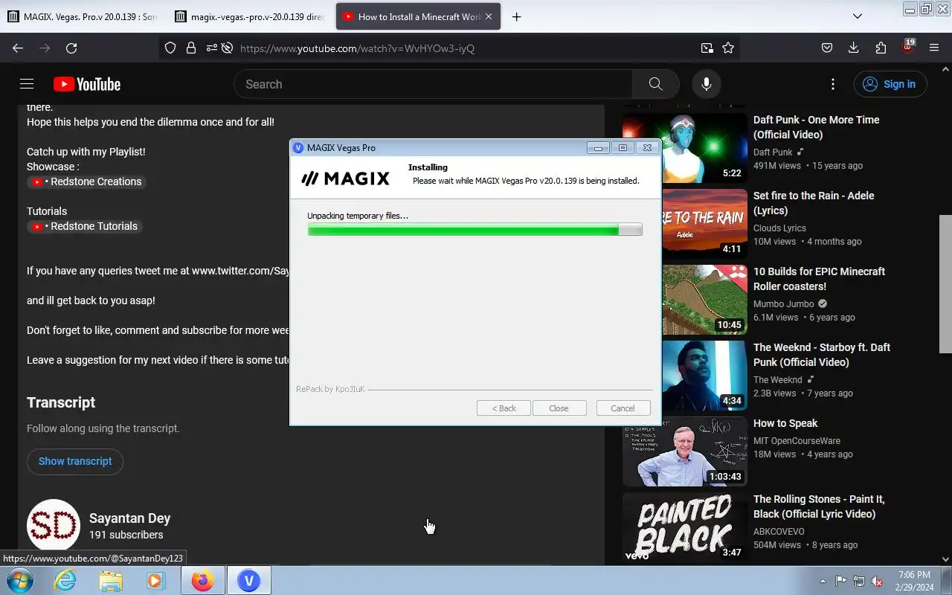
Task: Start voice search with the microphone icon
Action: (x=707, y=84)
